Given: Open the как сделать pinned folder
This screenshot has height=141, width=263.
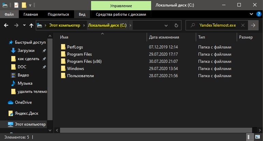Looking at the screenshot, I should coord(28,59).
